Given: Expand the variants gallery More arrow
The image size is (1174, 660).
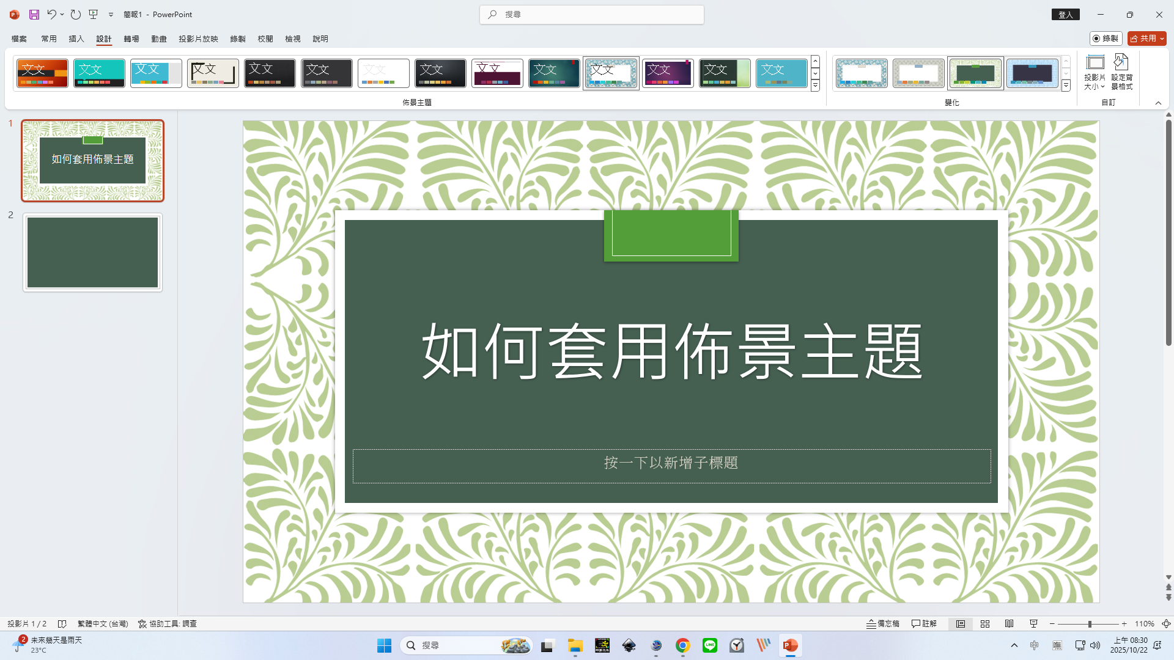Looking at the screenshot, I should (1066, 86).
